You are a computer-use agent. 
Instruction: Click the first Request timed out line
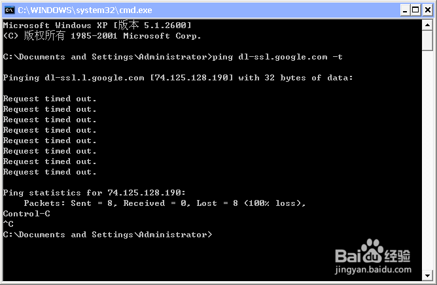click(50, 99)
